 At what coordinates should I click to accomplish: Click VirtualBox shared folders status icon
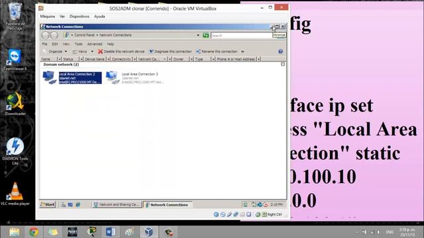(242, 214)
